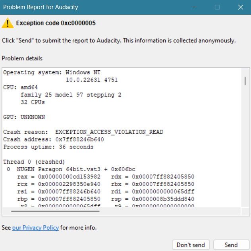Click the 'Problem details' label
Viewport: 251px width, 251px height.
(x=22, y=58)
